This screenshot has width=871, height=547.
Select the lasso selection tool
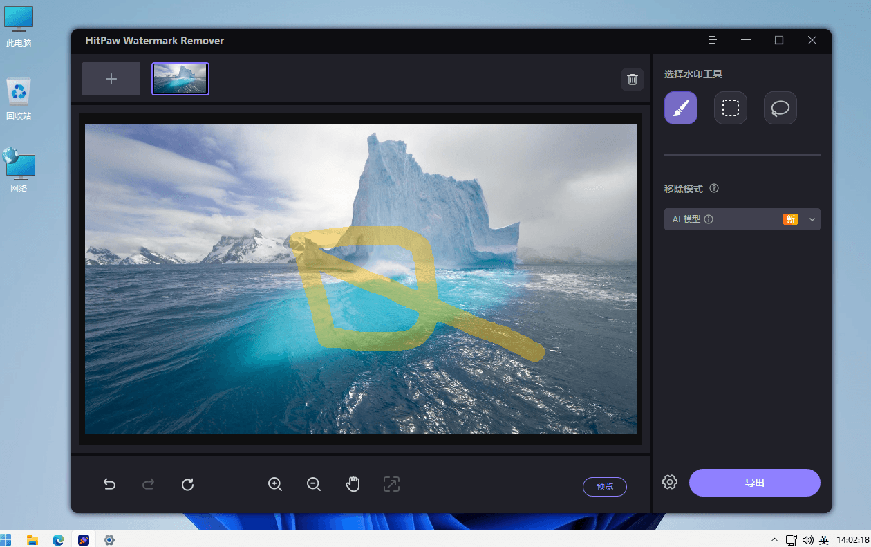pos(780,108)
